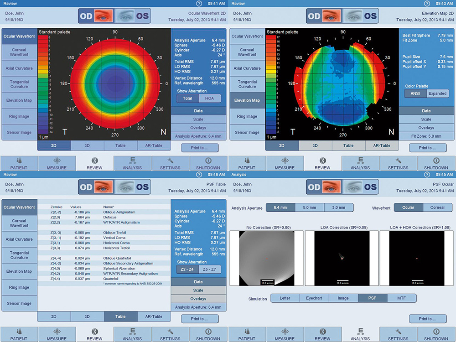Click help icon in PSF Ocular Analysis screen
The image size is (456, 342).
click(x=427, y=175)
